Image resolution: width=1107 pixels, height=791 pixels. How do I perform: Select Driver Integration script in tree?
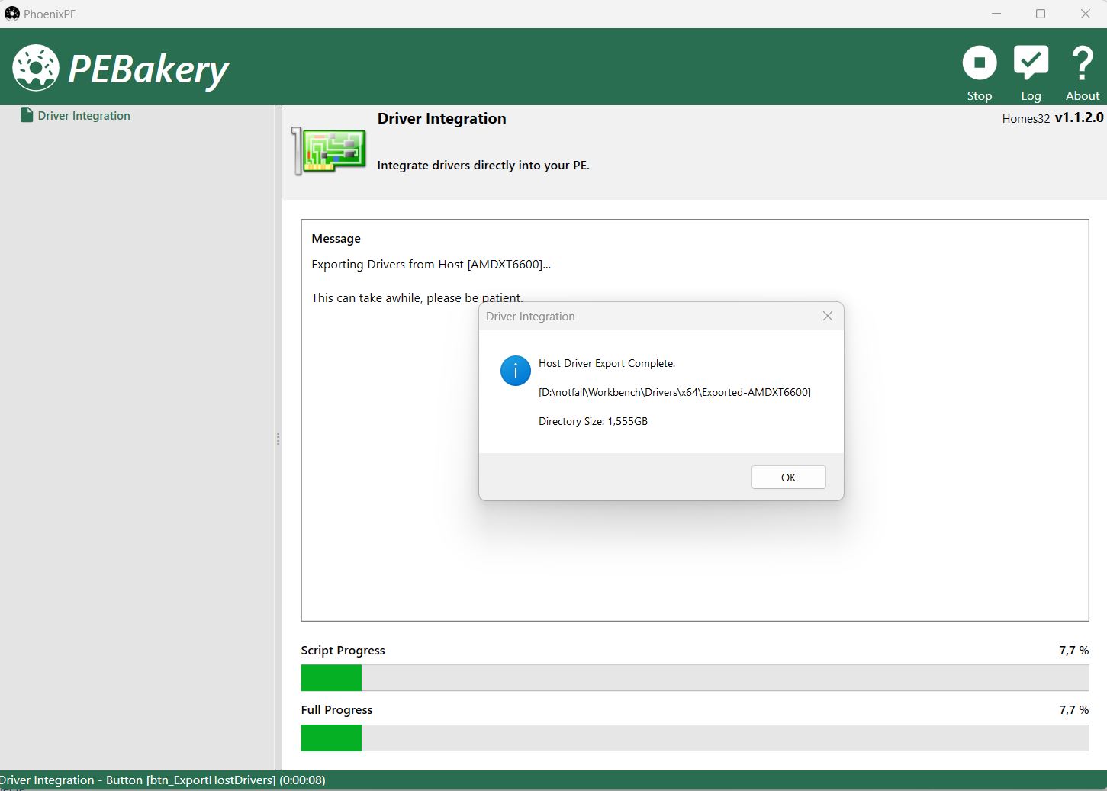(x=76, y=116)
